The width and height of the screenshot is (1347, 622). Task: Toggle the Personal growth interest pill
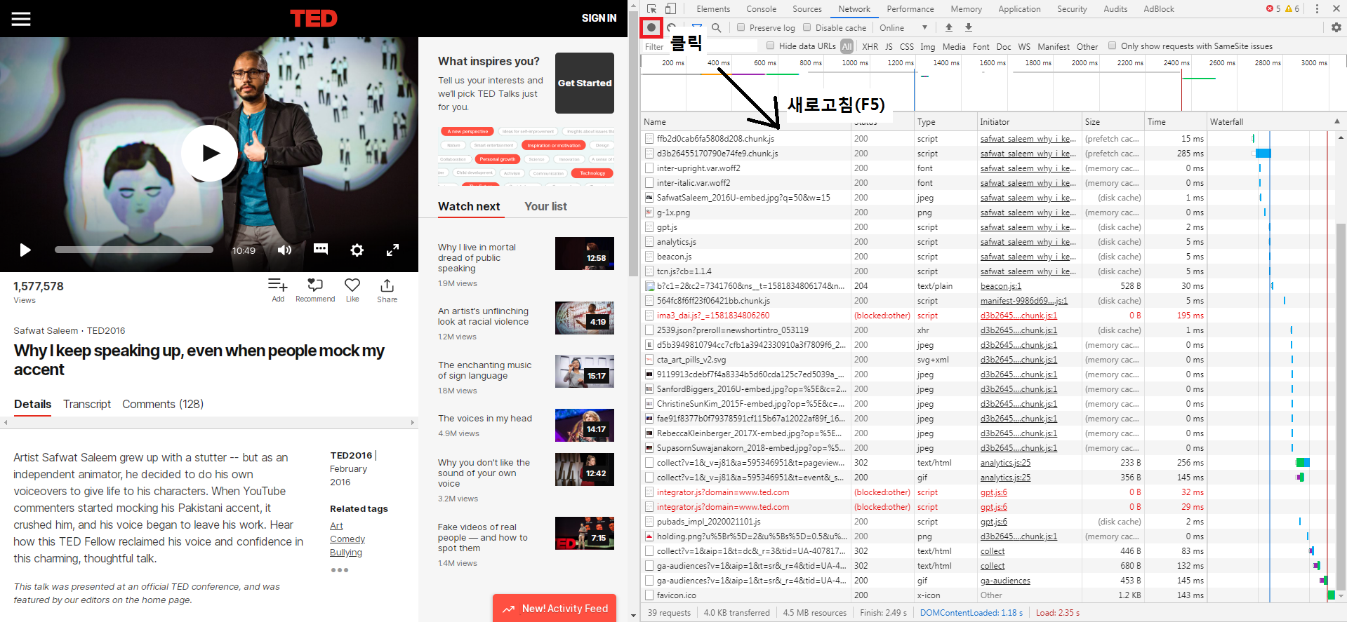[x=498, y=159]
